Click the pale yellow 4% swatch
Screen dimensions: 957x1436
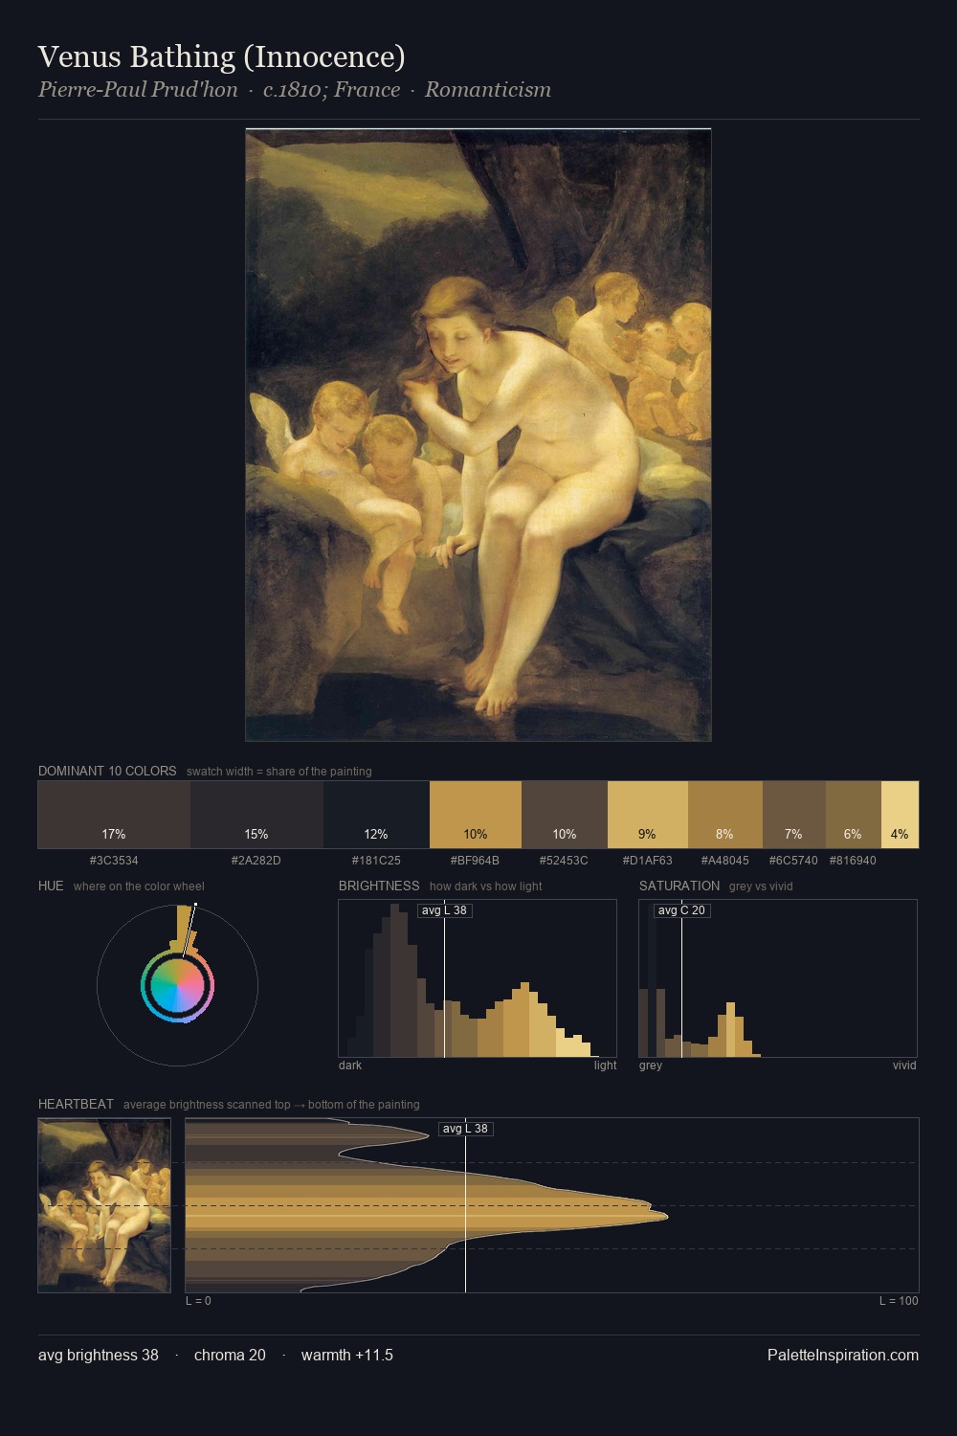pyautogui.click(x=900, y=815)
